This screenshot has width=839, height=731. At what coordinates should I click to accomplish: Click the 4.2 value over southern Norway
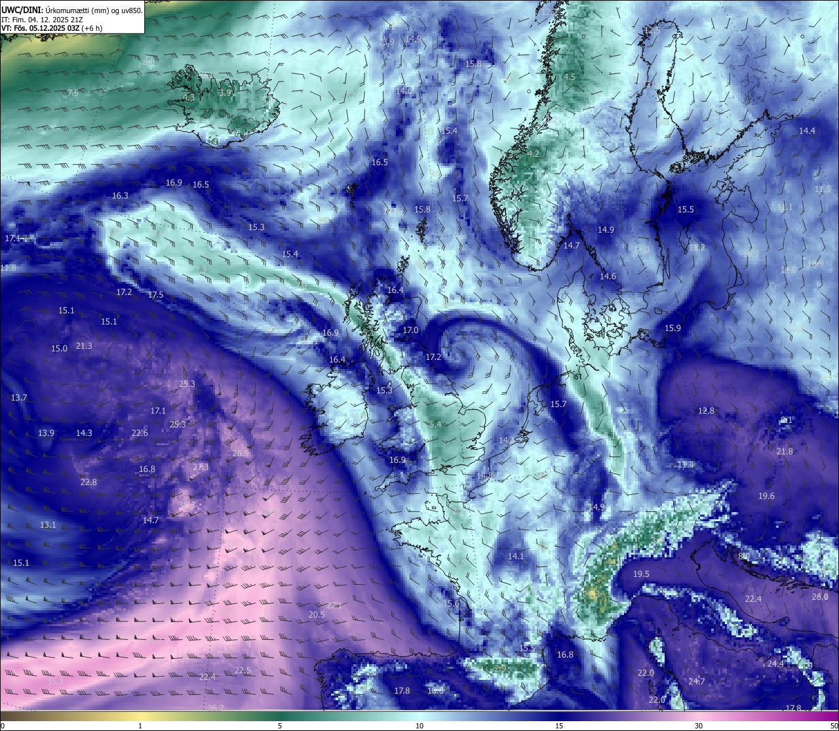[x=534, y=153]
